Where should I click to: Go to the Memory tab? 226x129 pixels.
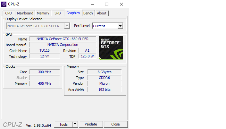[x=43, y=13]
